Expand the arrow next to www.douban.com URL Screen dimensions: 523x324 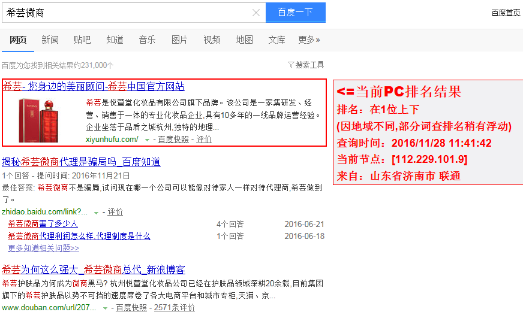point(105,308)
